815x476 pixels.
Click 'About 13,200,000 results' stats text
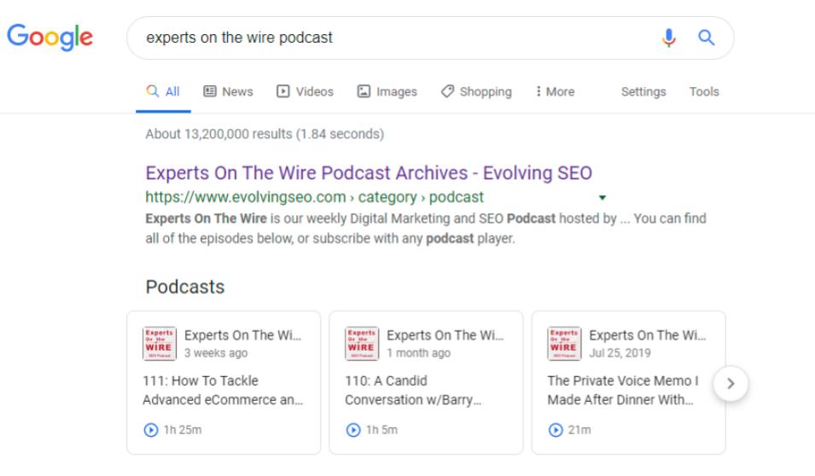click(x=265, y=134)
